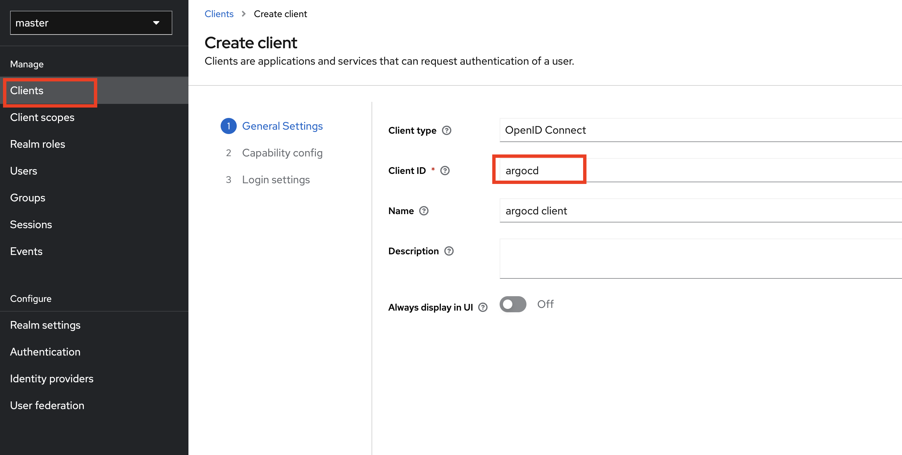902x455 pixels.
Task: Click the Client ID input field
Action: pyautogui.click(x=700, y=171)
